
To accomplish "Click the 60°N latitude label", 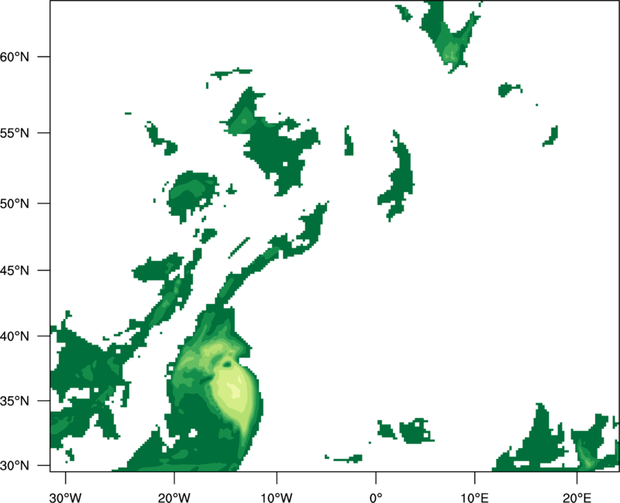I will point(15,57).
